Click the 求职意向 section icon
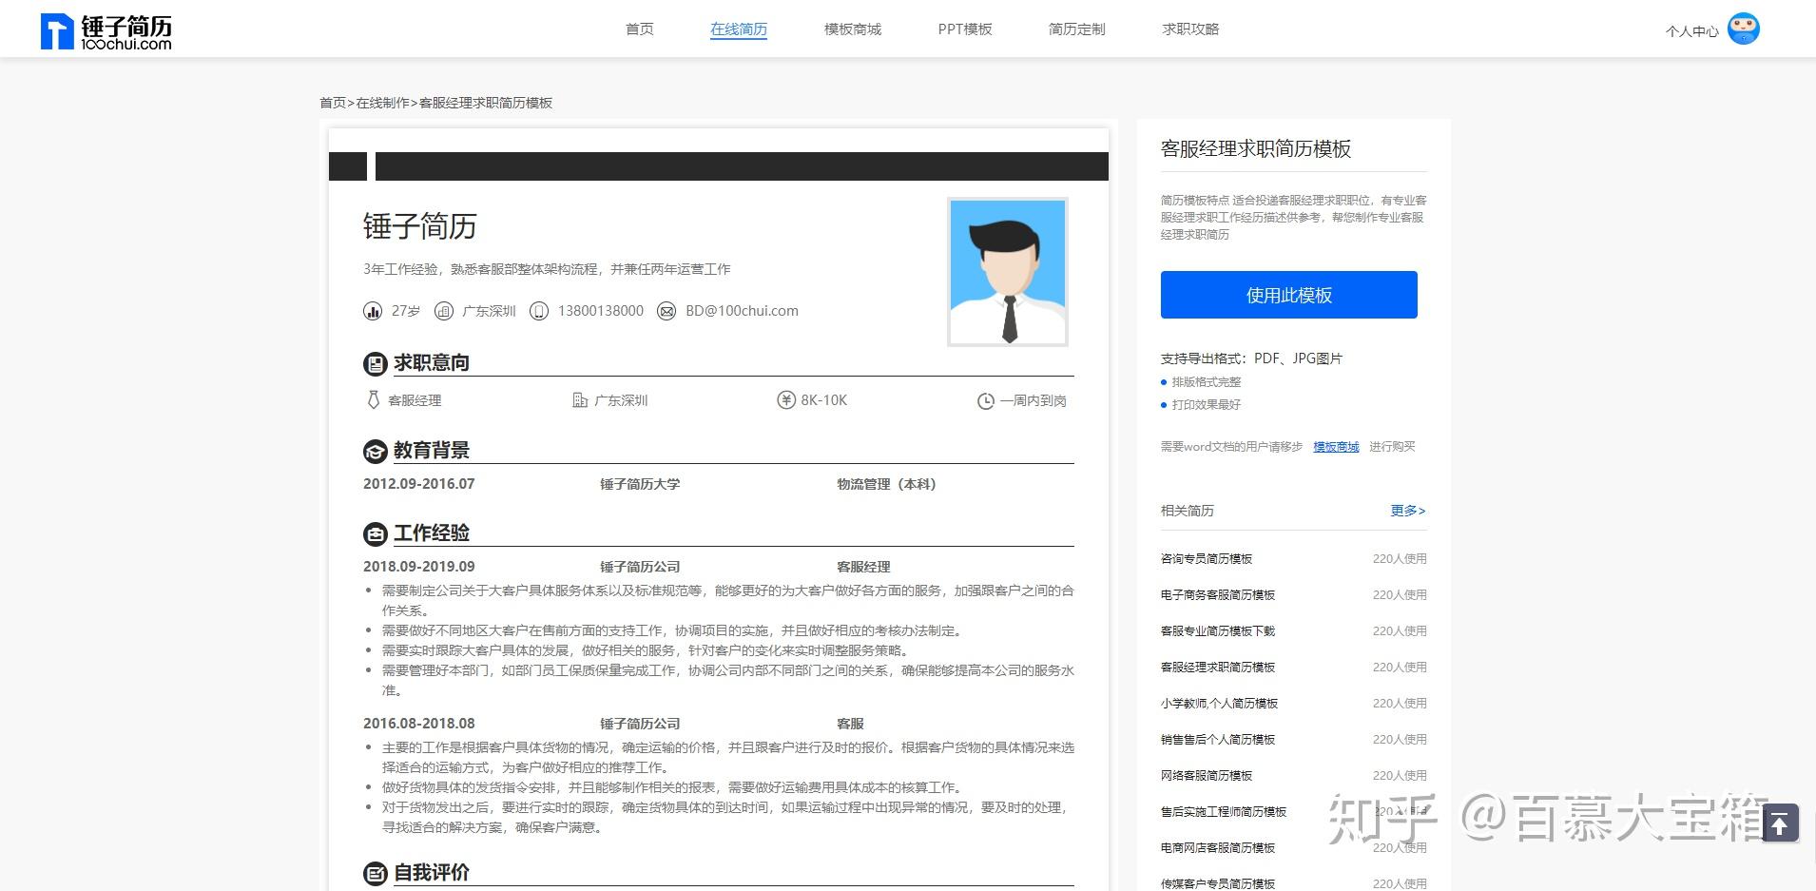This screenshot has width=1816, height=891. pos(376,363)
